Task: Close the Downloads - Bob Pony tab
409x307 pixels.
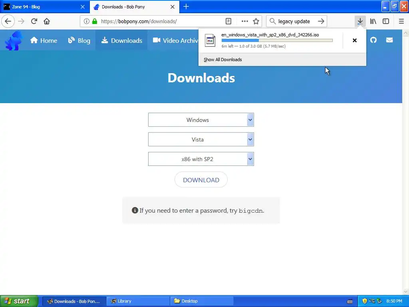Action: pos(173,7)
